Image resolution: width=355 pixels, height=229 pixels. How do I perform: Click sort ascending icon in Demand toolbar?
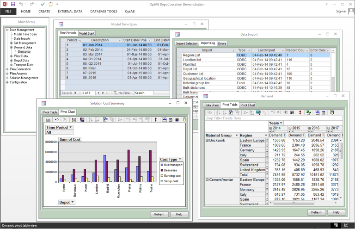[x=218, y=112]
